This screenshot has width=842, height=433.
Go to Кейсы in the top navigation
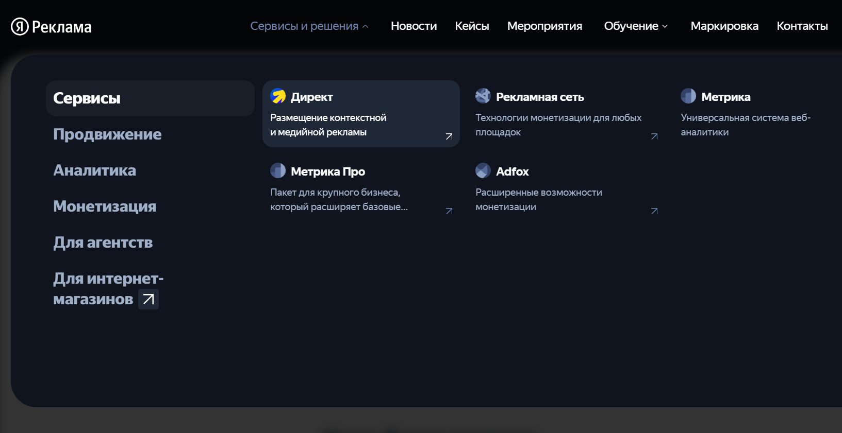click(472, 26)
